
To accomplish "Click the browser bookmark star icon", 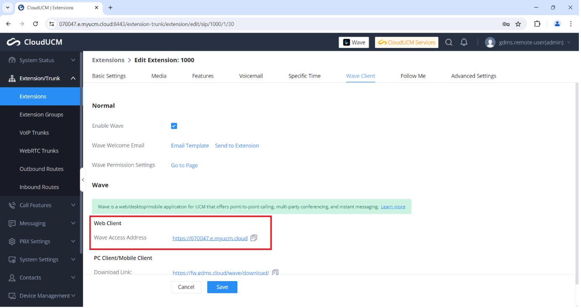I will click(x=518, y=24).
